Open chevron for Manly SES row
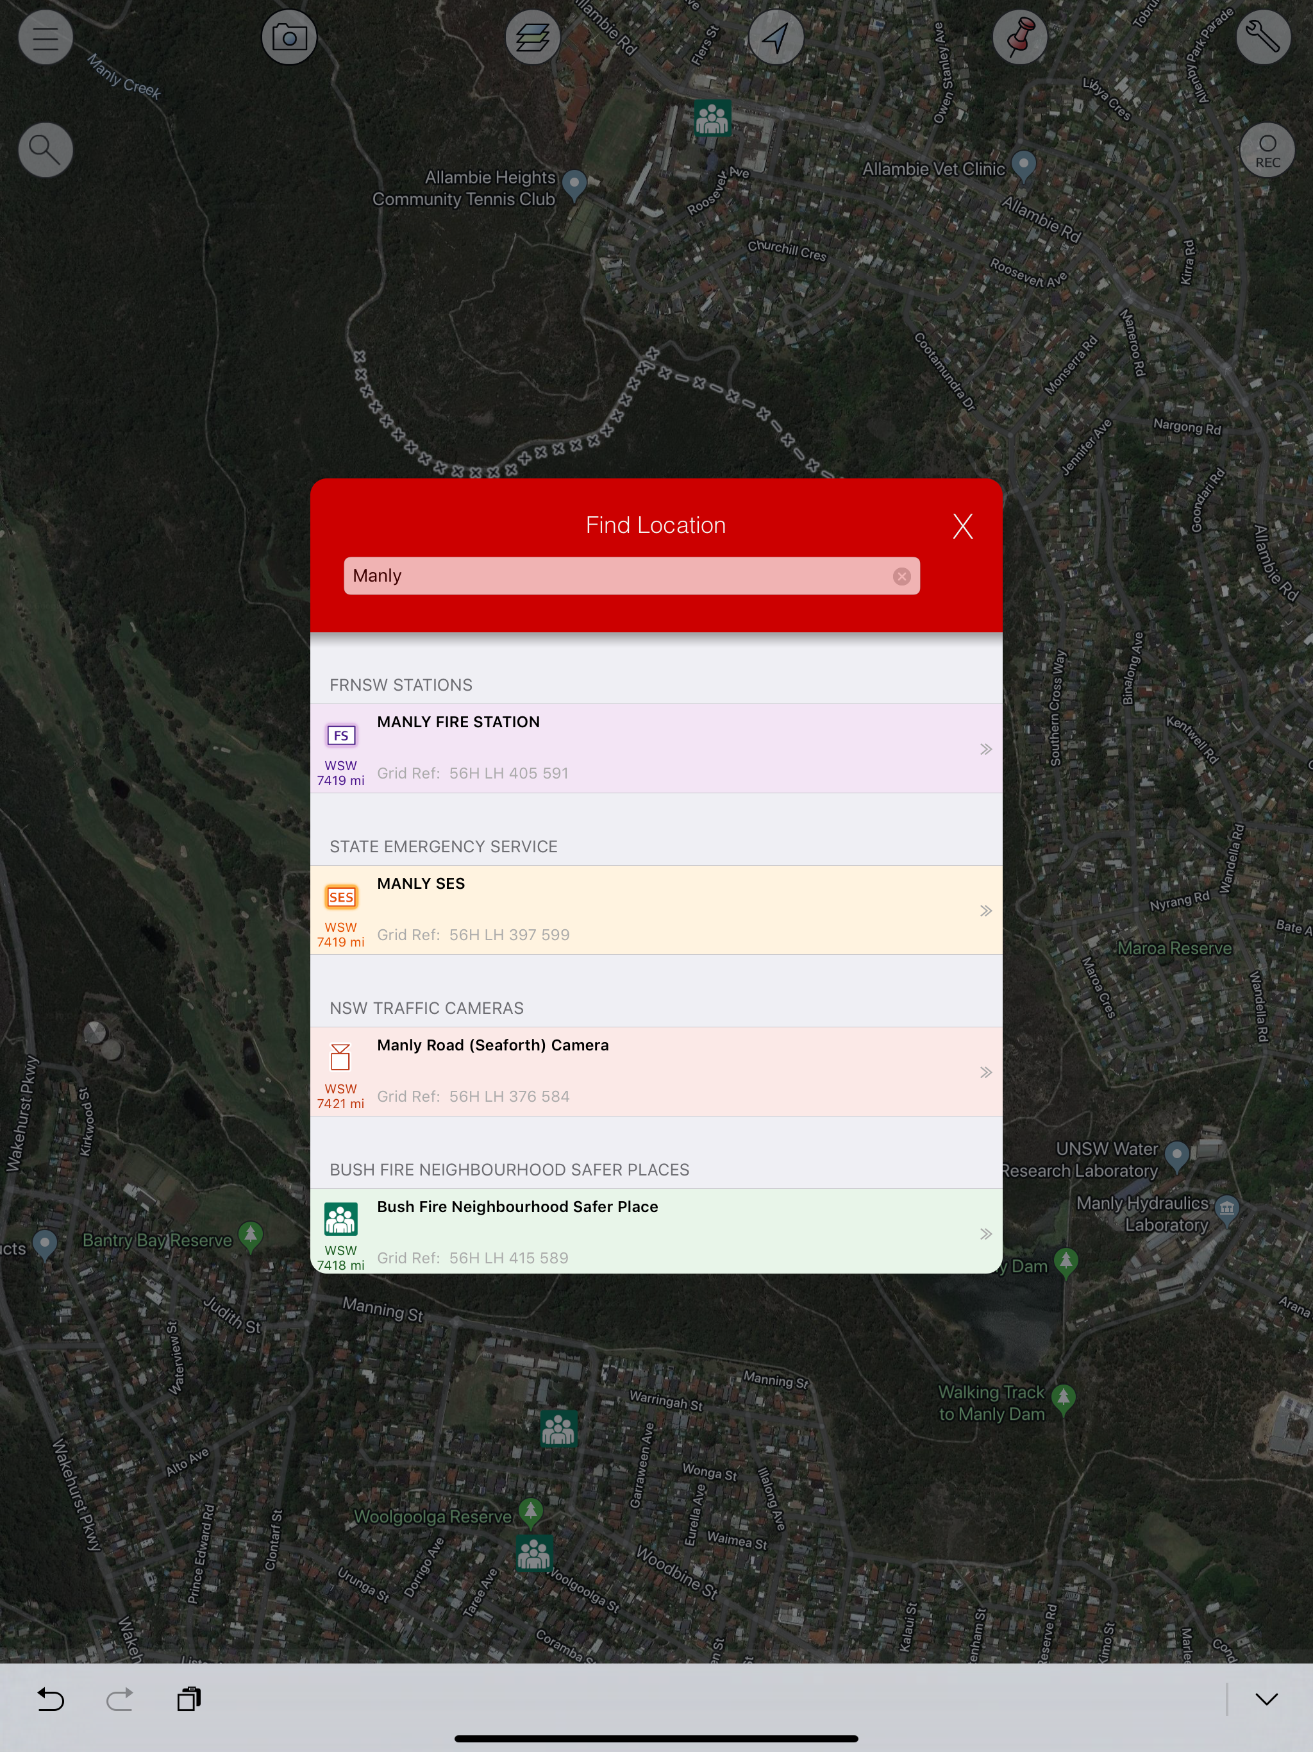The height and width of the screenshot is (1752, 1313). pyautogui.click(x=985, y=911)
